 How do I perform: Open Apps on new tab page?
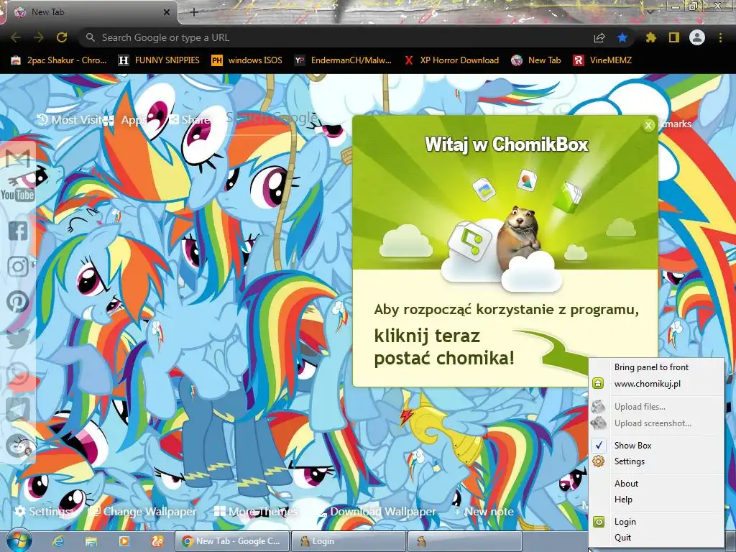(125, 120)
